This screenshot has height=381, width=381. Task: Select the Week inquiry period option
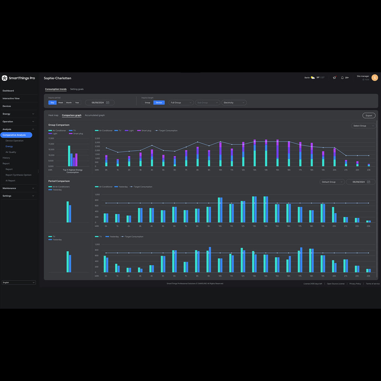coord(61,103)
